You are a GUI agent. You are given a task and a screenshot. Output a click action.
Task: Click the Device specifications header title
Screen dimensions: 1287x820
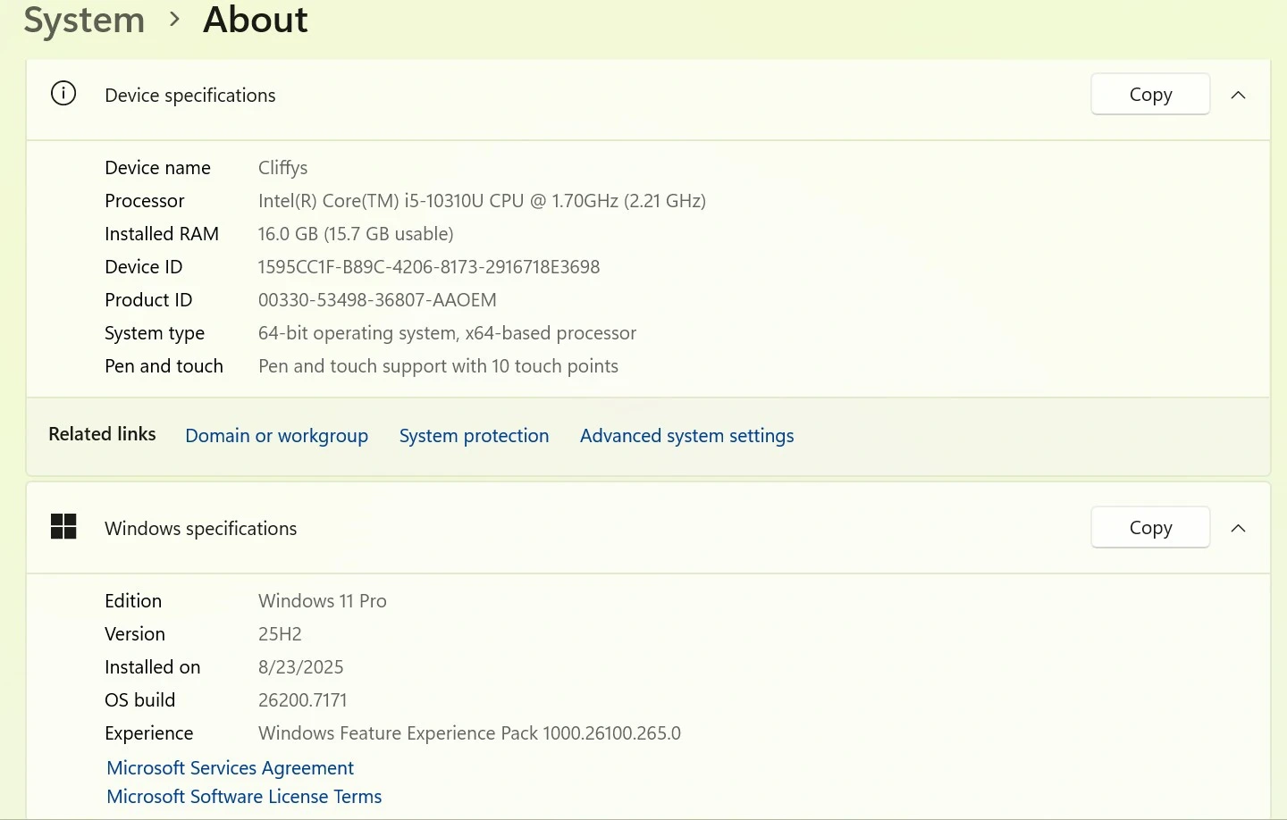pos(189,96)
